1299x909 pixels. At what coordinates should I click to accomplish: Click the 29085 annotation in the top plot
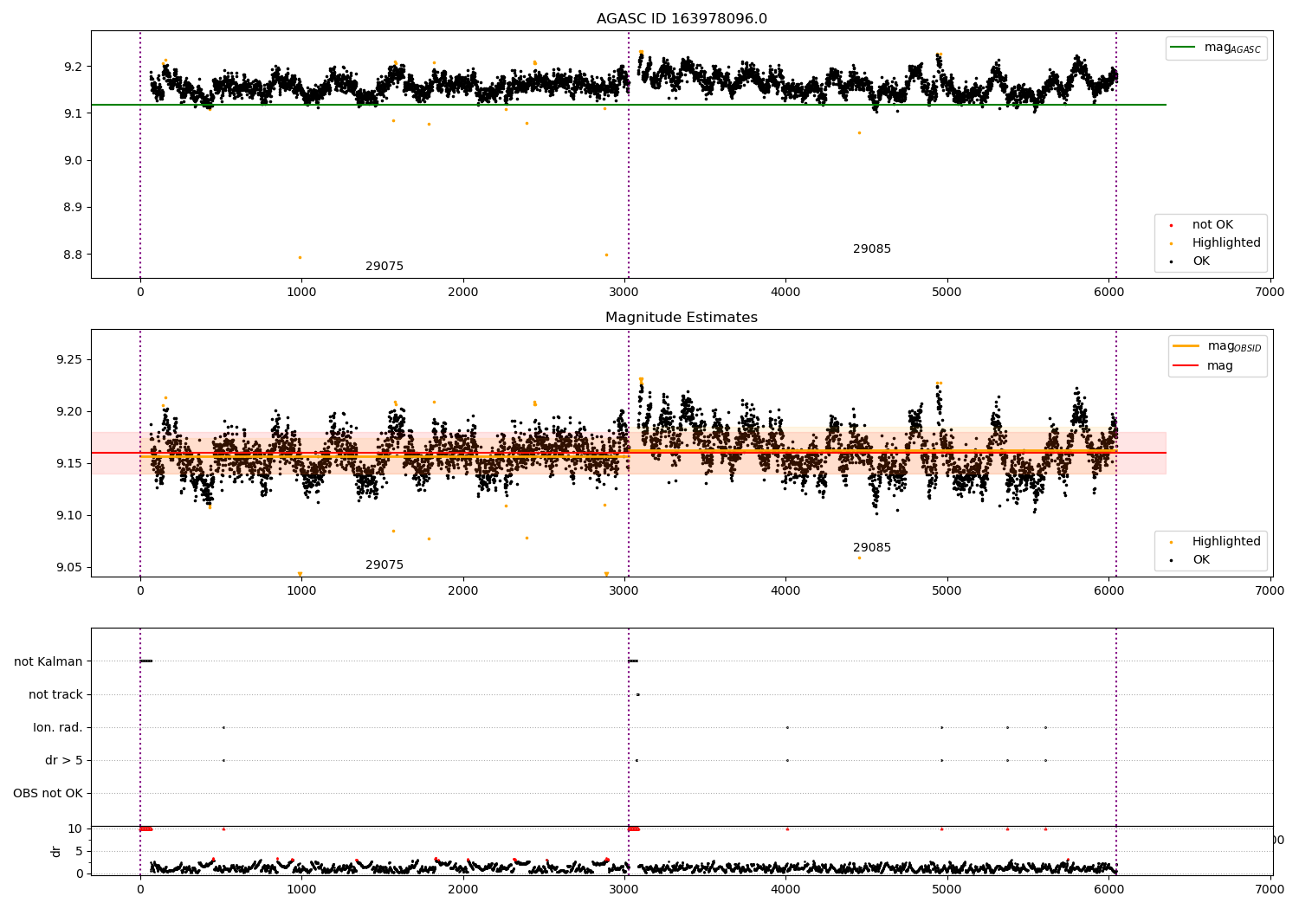click(x=872, y=249)
